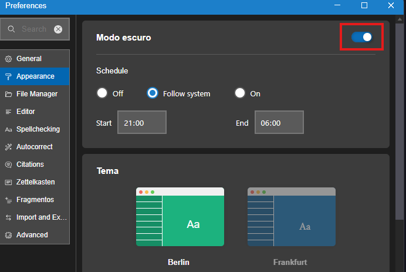406x272 pixels.
Task: Click the End time field 06:00
Action: pyautogui.click(x=279, y=123)
